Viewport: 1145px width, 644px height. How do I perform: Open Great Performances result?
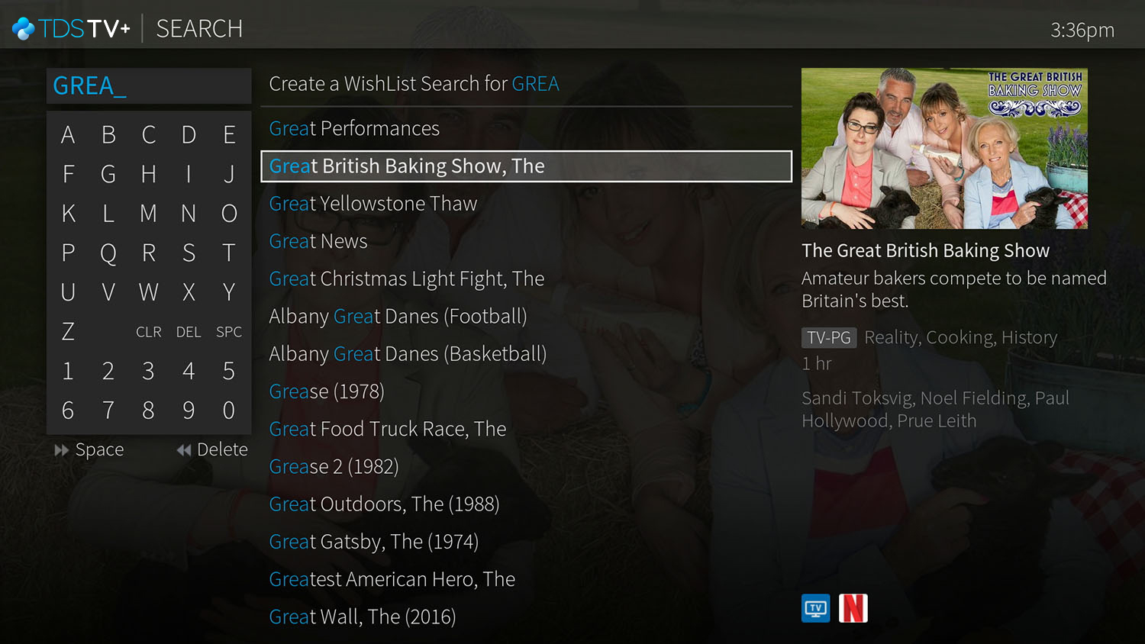pos(526,129)
